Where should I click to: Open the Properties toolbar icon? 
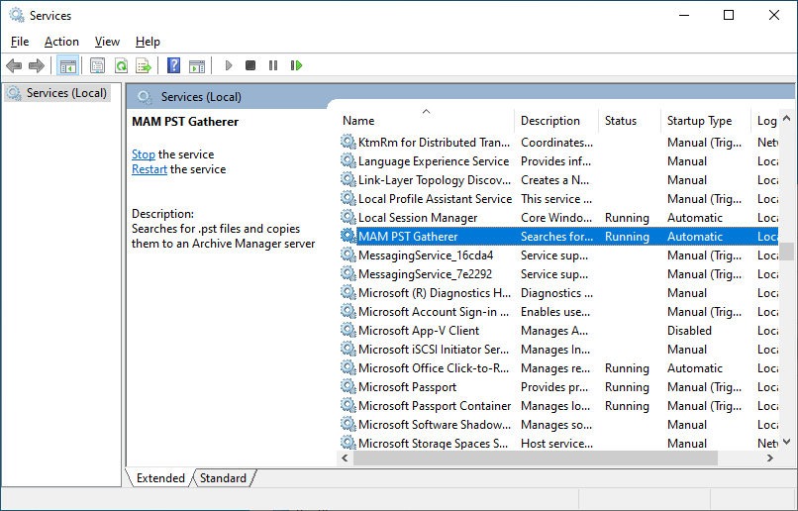[x=97, y=66]
